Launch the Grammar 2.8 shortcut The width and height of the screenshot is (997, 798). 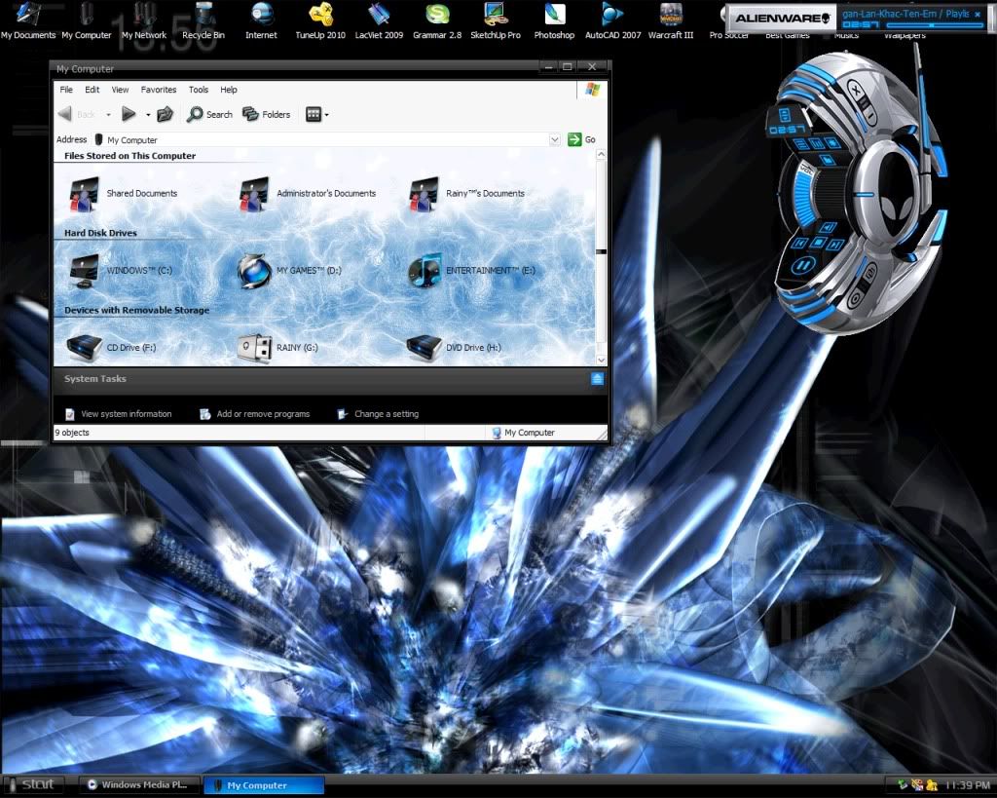pyautogui.click(x=437, y=20)
